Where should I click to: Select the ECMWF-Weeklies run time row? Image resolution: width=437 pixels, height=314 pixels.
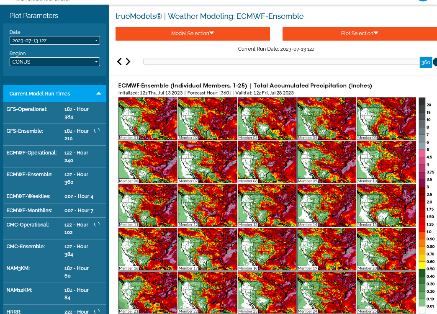click(54, 196)
